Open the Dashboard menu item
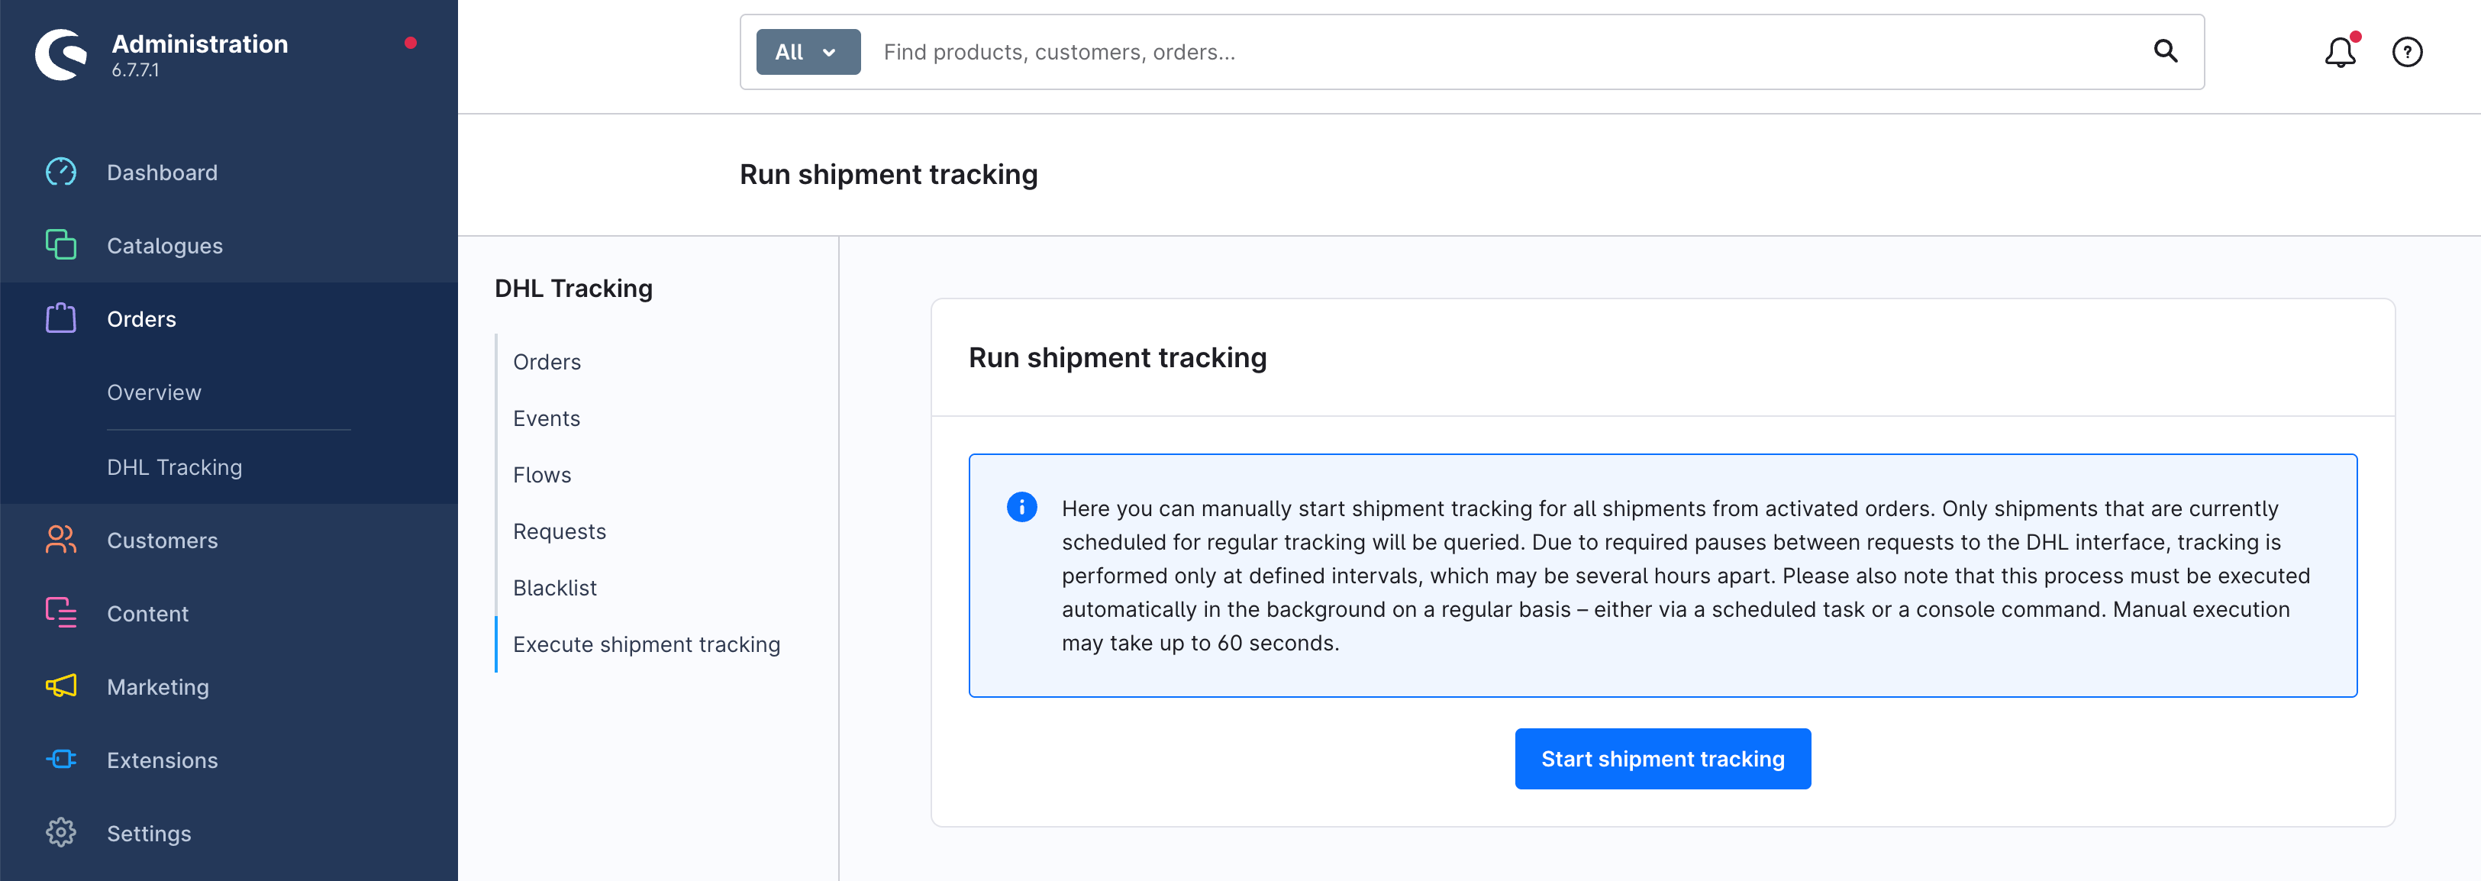This screenshot has height=881, width=2481. point(162,173)
